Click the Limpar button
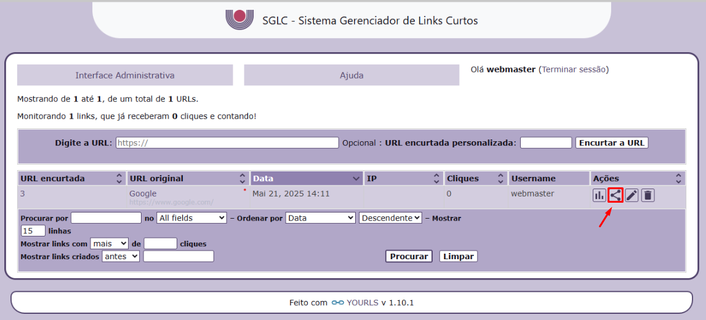Viewport: 706px width, 320px height. [x=458, y=257]
